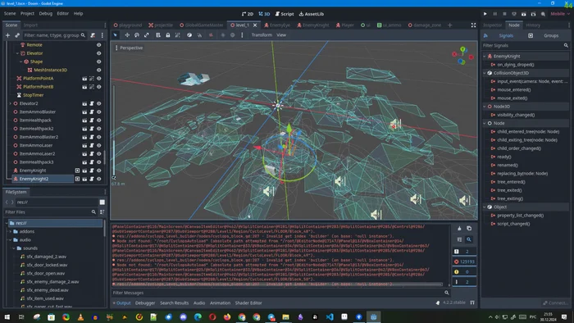Copy the output log selection icon

pyautogui.click(x=469, y=228)
